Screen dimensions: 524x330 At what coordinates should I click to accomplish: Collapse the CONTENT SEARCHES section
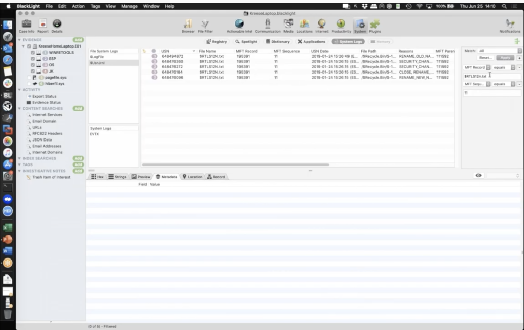pyautogui.click(x=19, y=109)
